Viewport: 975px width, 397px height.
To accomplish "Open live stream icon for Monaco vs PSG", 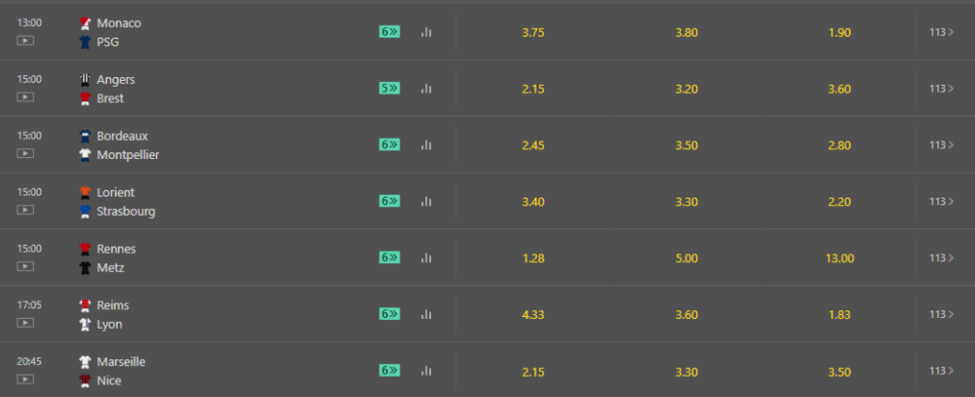I will point(25,40).
